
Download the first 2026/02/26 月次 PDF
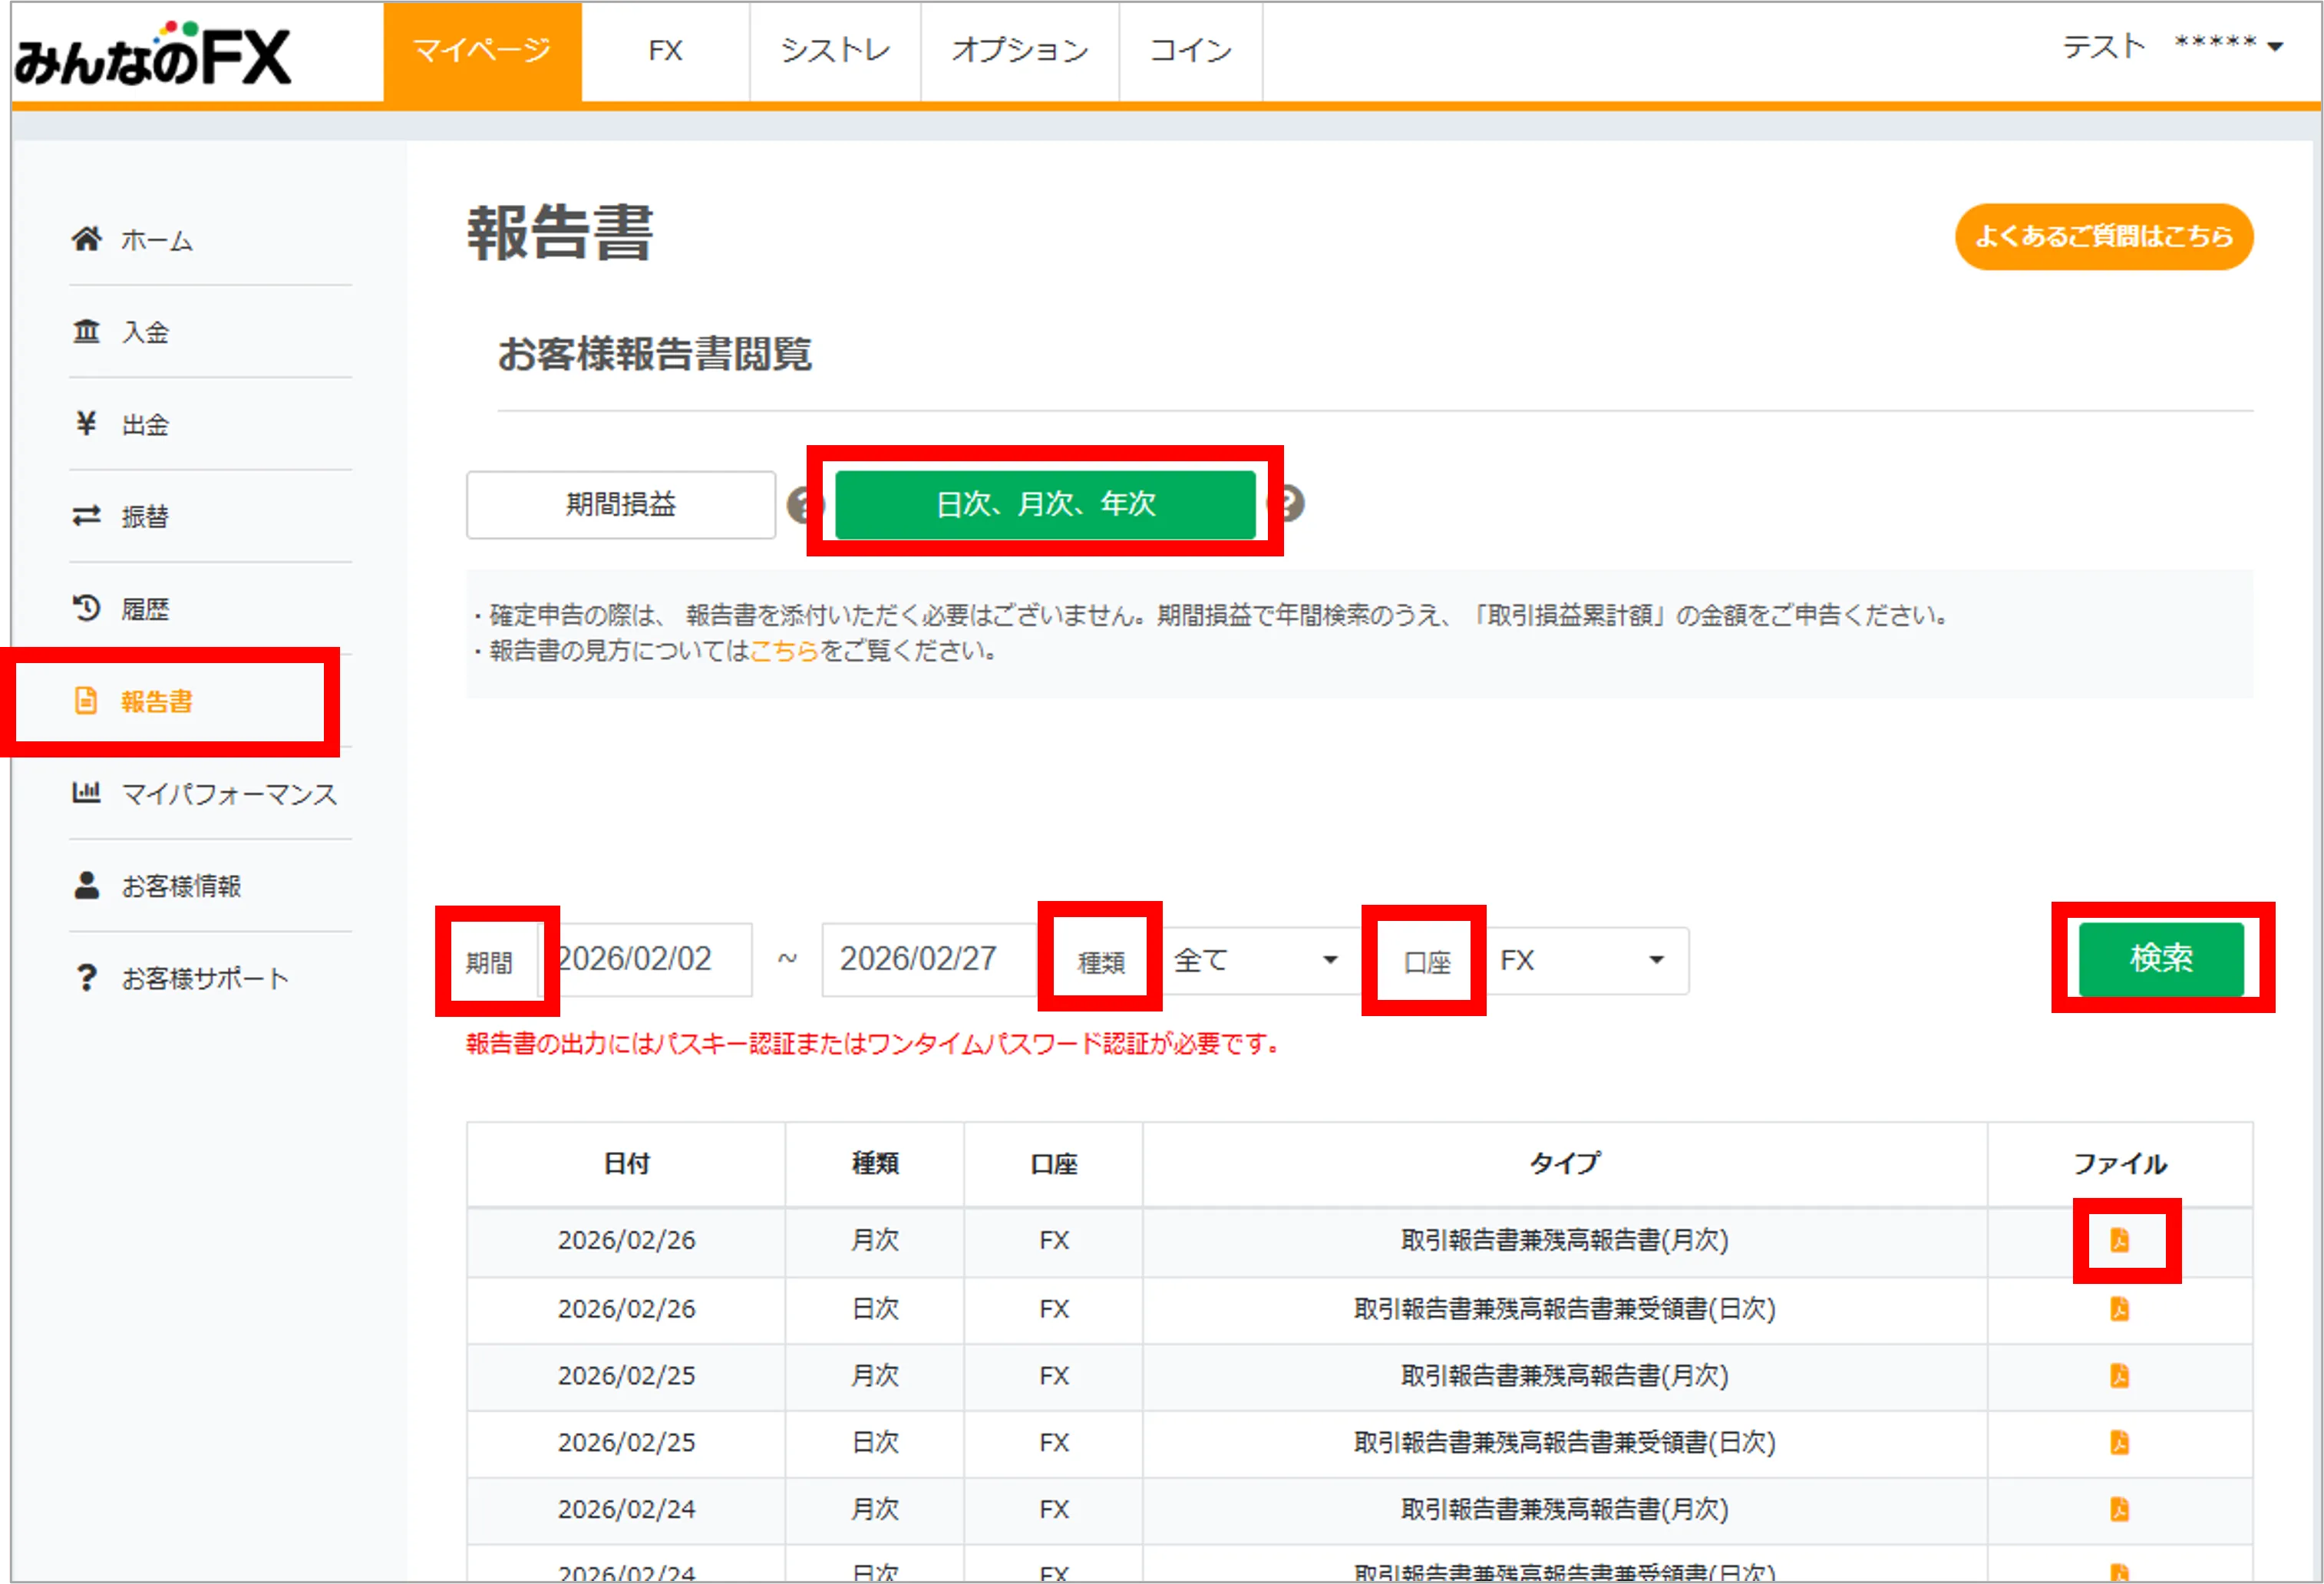2119,1240
